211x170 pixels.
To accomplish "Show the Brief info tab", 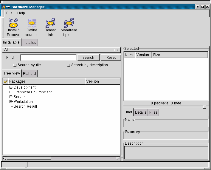I will [x=128, y=112].
